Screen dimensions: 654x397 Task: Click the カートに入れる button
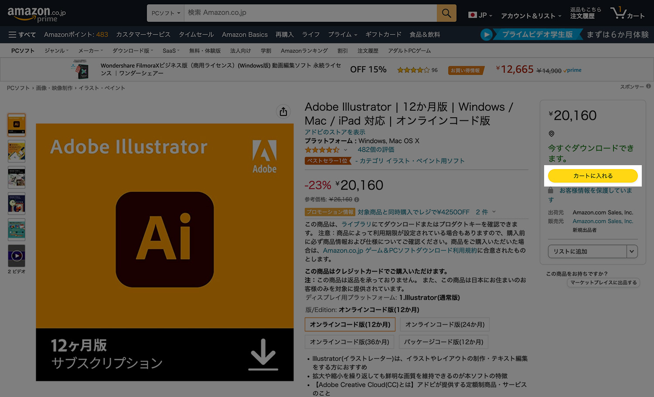point(593,176)
